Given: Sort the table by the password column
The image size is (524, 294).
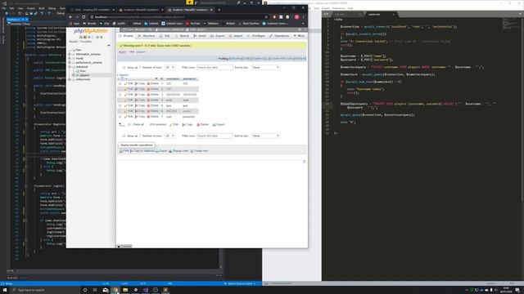Looking at the screenshot, I should 189,79.
